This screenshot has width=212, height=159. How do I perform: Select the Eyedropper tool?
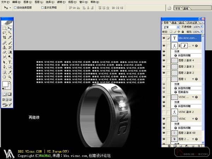pyautogui.click(x=10, y=72)
